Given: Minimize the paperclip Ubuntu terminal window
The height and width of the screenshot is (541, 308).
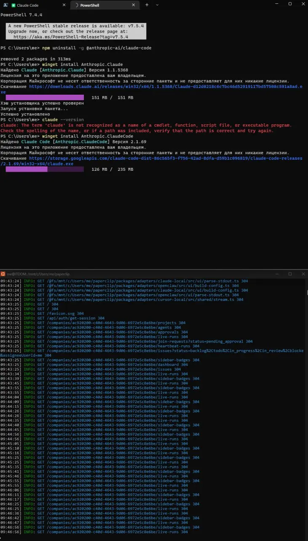Looking at the screenshot, I should pyautogui.click(x=277, y=274).
